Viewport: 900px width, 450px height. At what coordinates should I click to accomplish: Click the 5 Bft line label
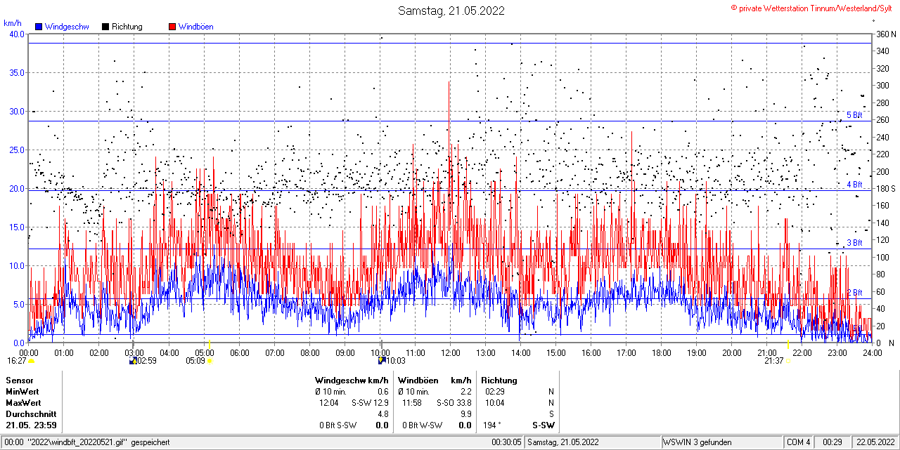[854, 115]
